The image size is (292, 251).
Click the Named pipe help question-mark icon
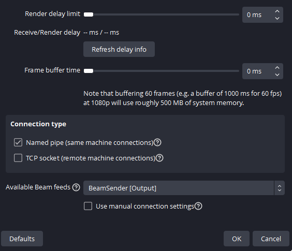pos(157,143)
